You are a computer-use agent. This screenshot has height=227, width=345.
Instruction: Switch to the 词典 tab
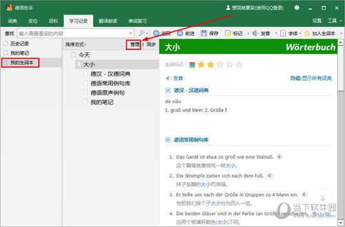point(13,21)
